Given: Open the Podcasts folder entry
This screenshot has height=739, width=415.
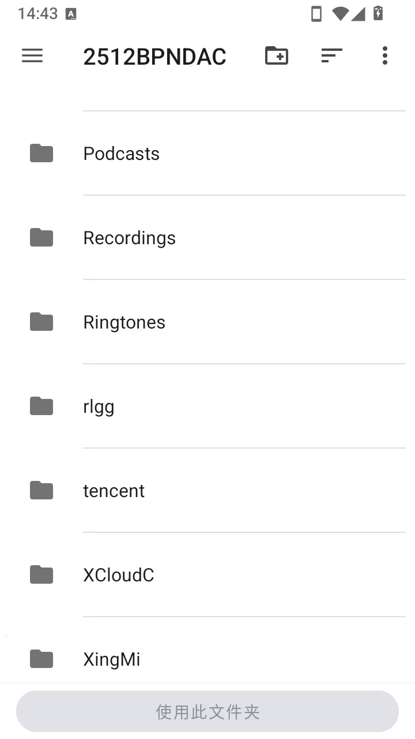Looking at the screenshot, I should click(207, 153).
